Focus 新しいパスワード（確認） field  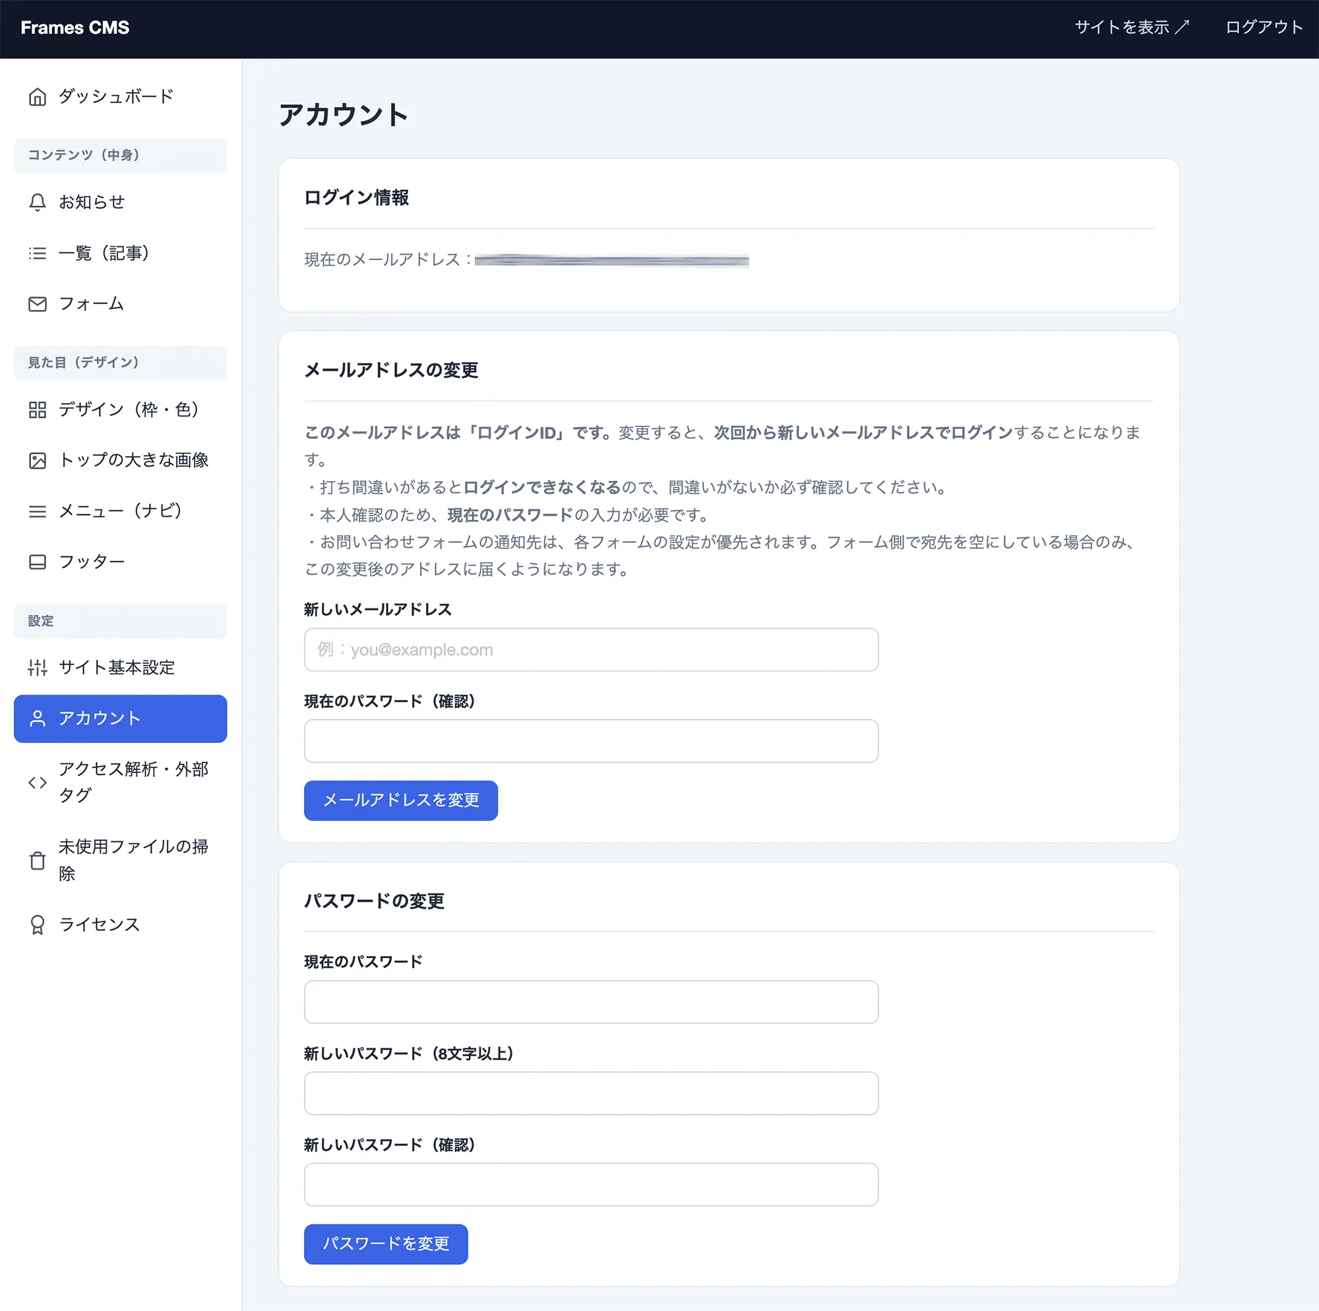pyautogui.click(x=591, y=1184)
